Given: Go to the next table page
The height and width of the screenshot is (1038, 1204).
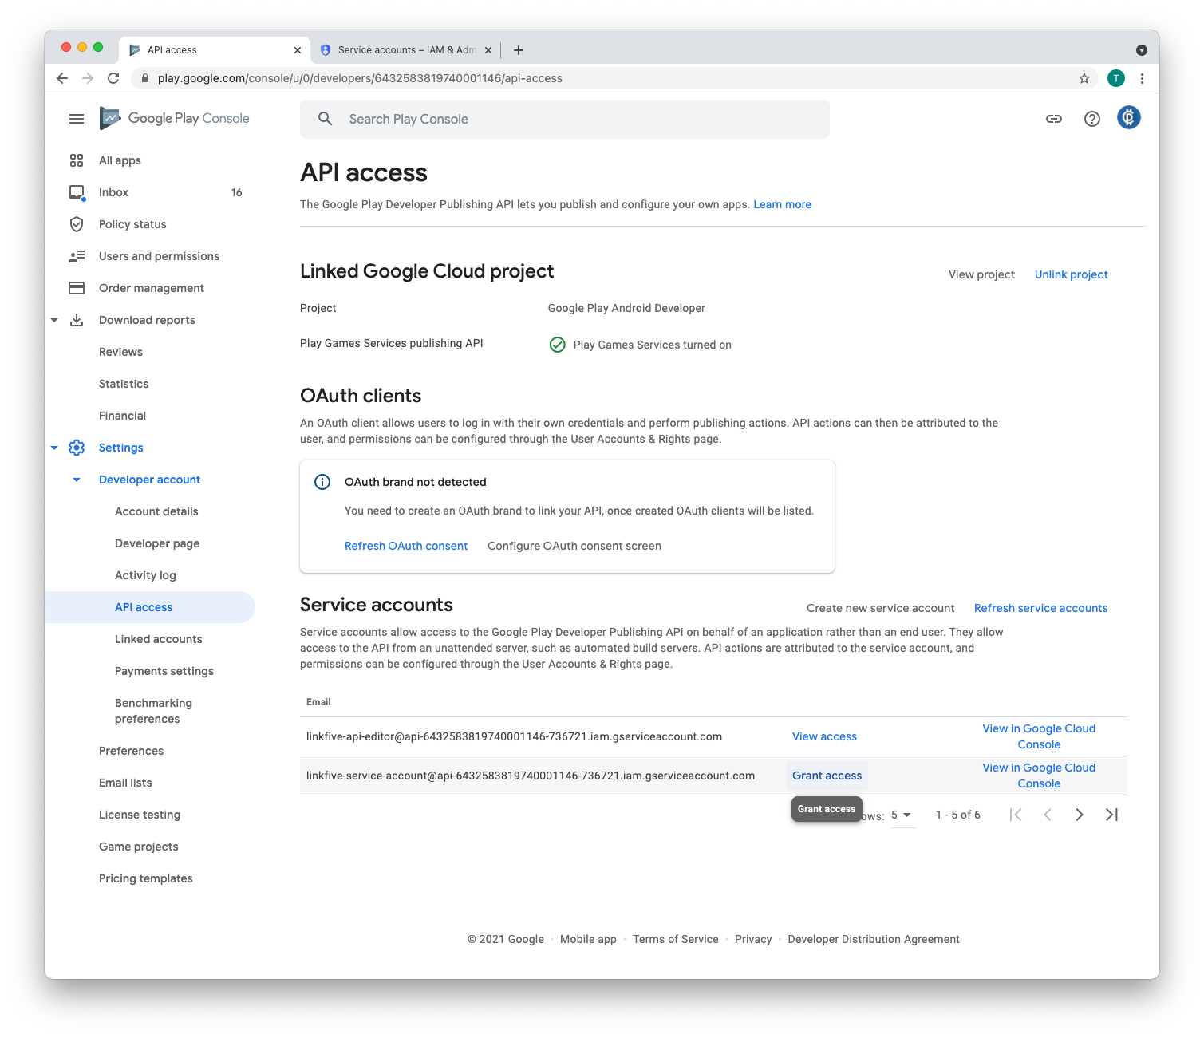Looking at the screenshot, I should point(1080,815).
